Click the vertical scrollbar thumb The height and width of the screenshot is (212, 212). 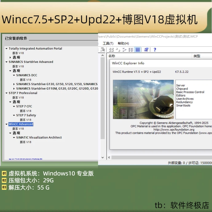pos(103,98)
